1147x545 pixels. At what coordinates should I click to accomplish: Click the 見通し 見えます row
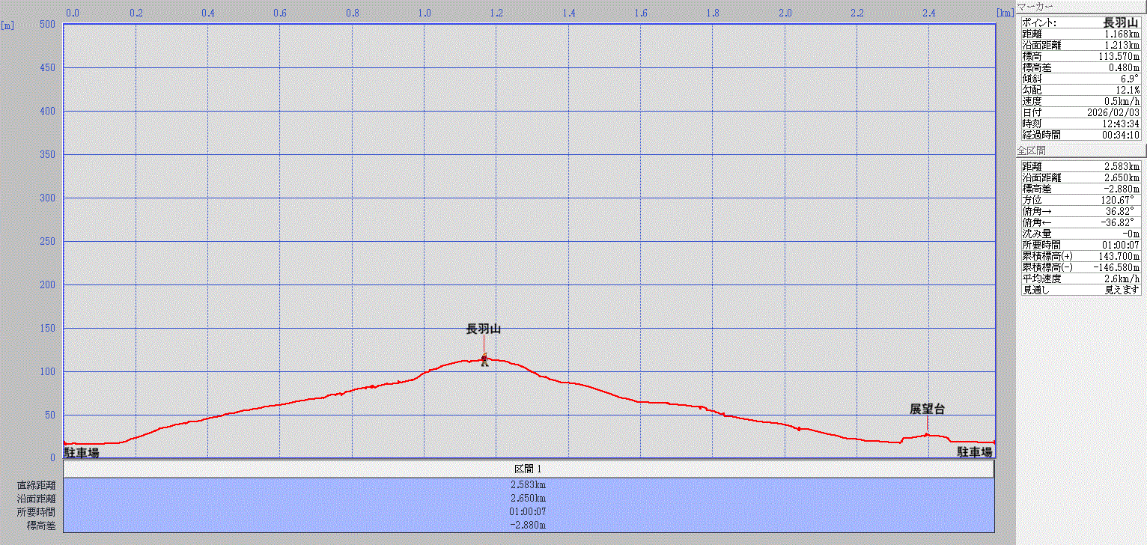point(1080,290)
